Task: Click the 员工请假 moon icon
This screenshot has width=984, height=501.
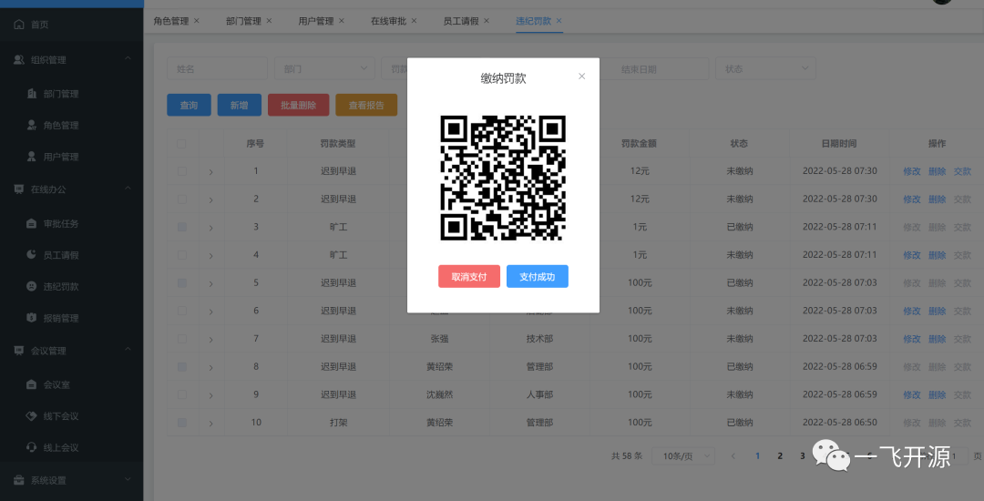Action: (x=32, y=254)
